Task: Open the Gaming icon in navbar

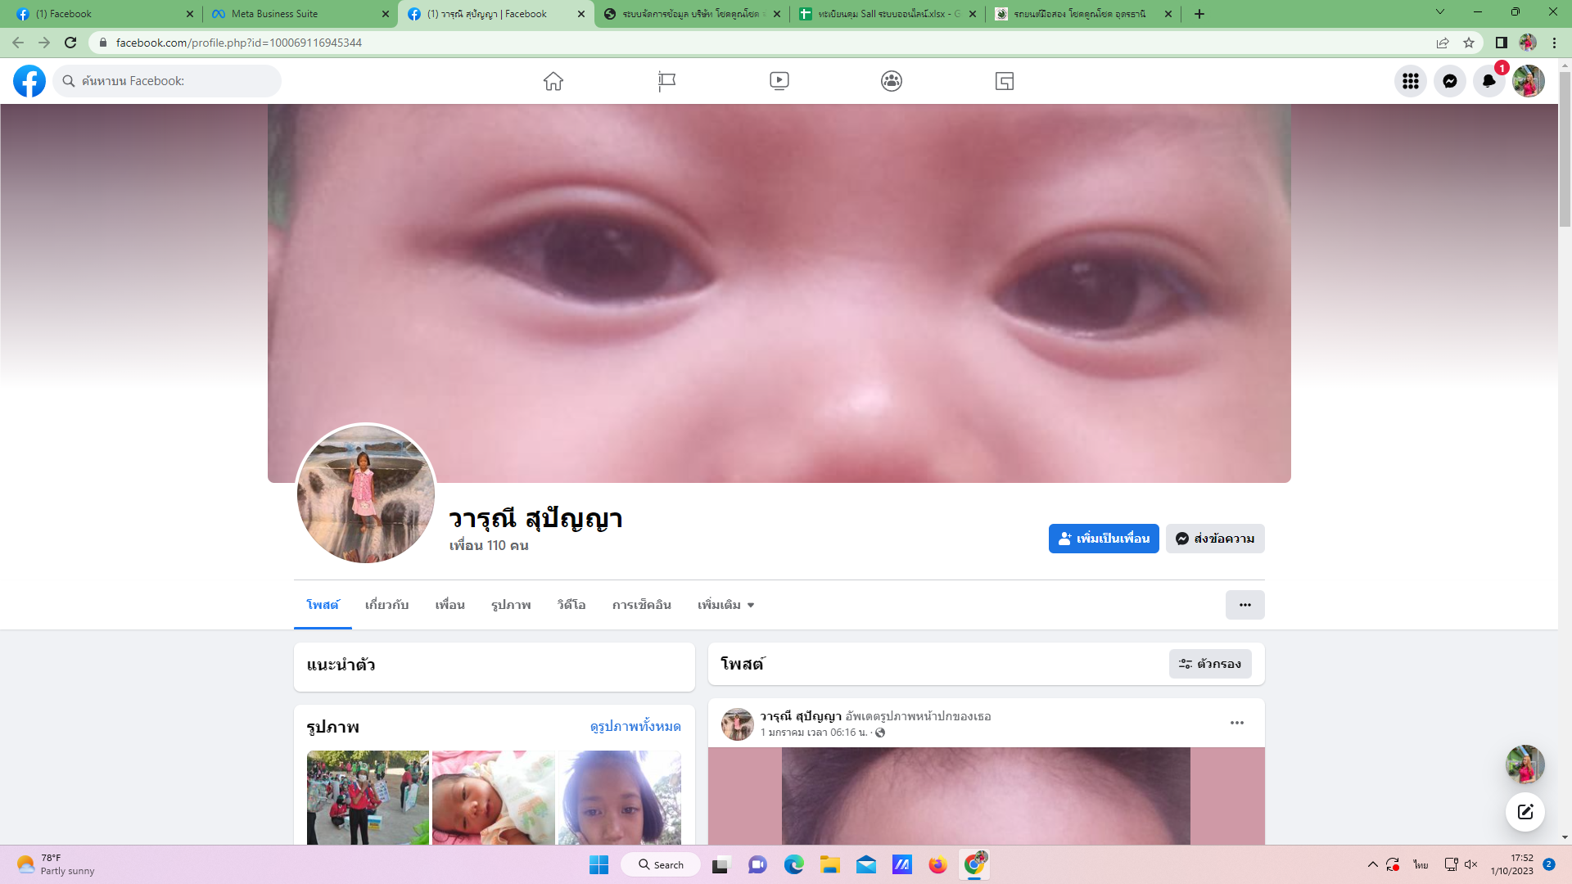Action: point(1005,81)
